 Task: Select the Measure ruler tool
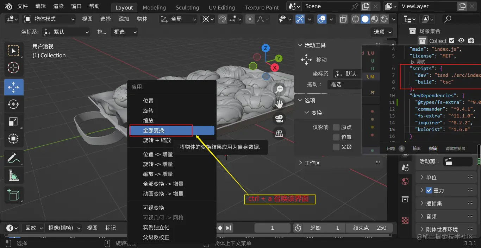(x=14, y=175)
